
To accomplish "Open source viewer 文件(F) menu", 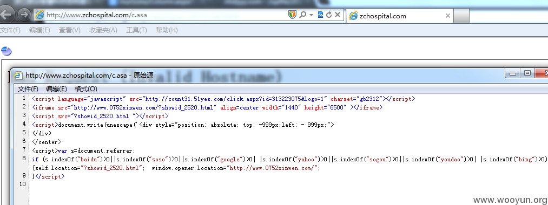I will coord(28,89).
